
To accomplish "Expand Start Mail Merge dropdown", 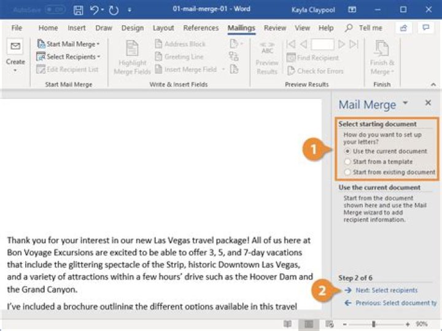I will (x=68, y=44).
